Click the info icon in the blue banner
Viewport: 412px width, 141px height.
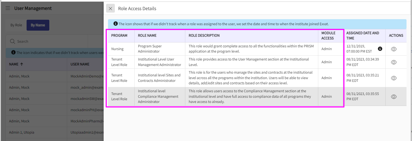point(116,24)
